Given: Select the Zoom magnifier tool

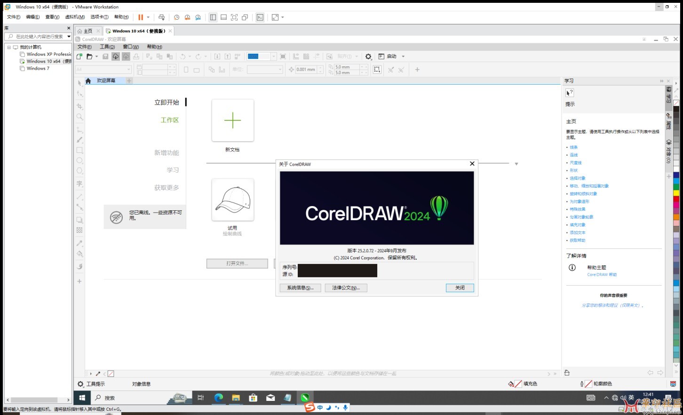Looking at the screenshot, I should pyautogui.click(x=79, y=117).
